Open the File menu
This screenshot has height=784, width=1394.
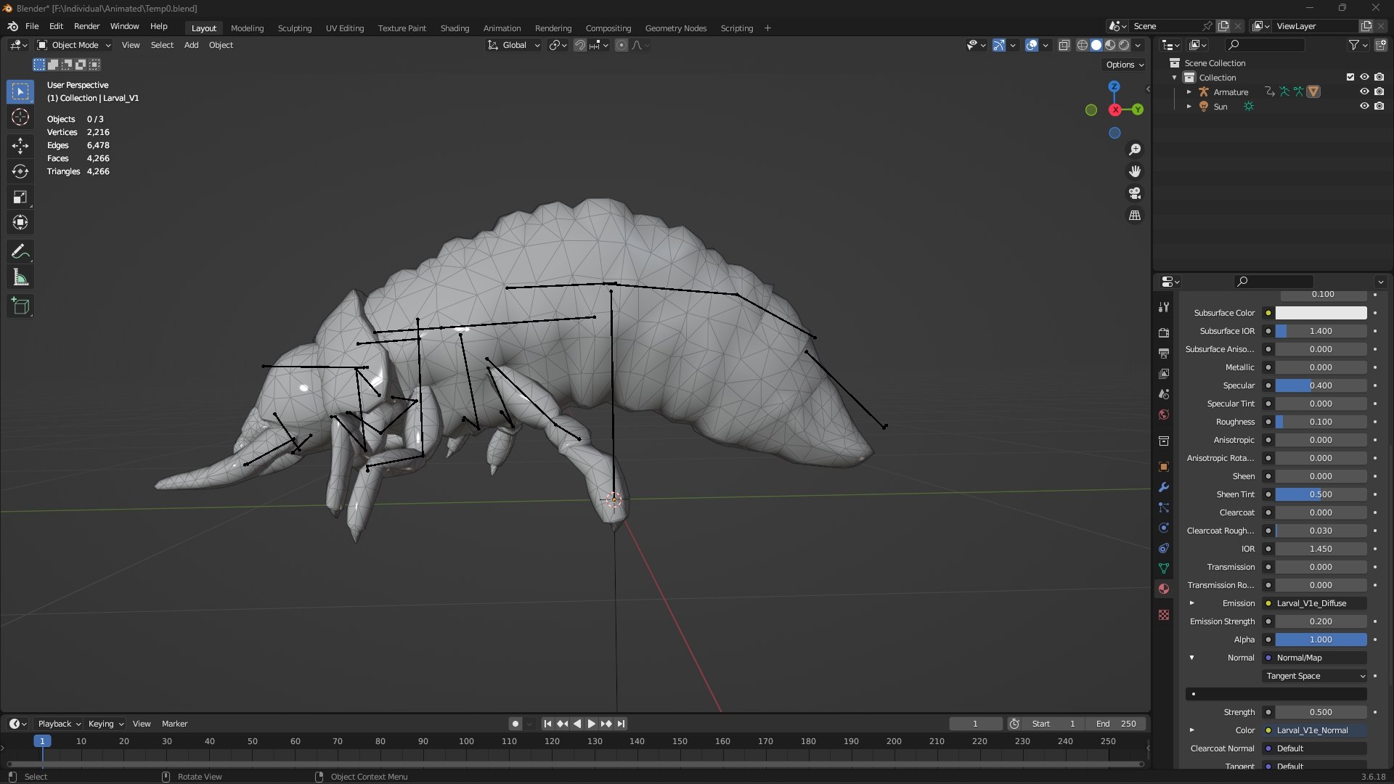tap(32, 26)
